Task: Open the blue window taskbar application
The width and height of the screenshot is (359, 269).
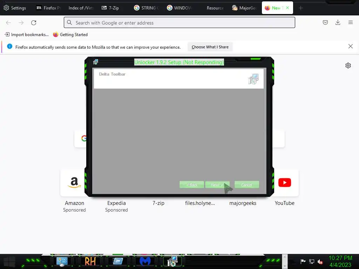Action: (x=118, y=261)
